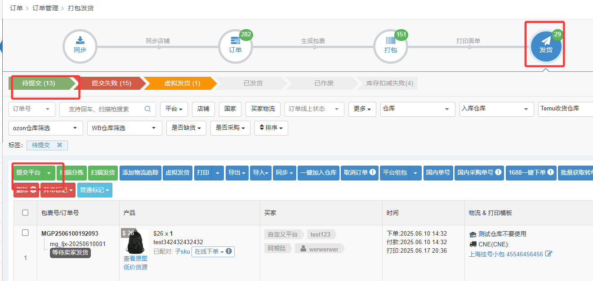Image resolution: width=593 pixels, height=281 pixels.
Task: Click the search magnifier icon
Action: pos(147,109)
